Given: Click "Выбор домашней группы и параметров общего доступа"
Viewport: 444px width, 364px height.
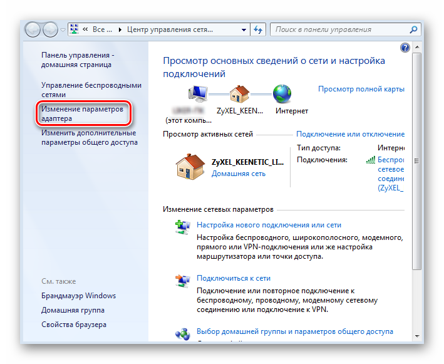Looking at the screenshot, I should [295, 331].
